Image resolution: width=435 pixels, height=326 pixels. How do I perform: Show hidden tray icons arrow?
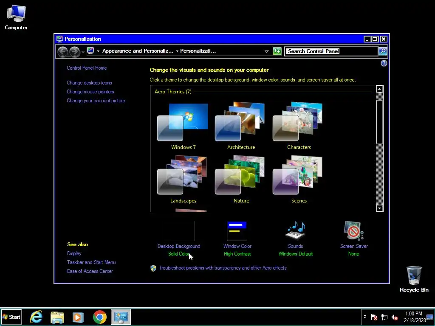(x=365, y=317)
